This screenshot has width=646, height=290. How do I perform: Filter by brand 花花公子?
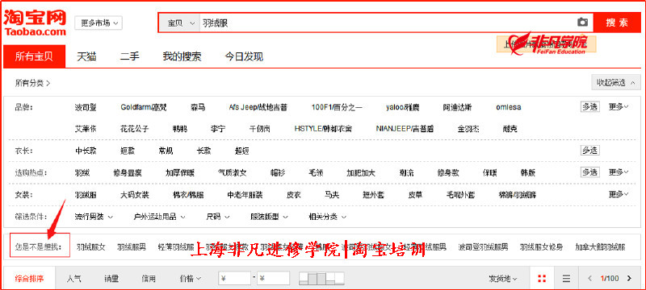point(134,129)
